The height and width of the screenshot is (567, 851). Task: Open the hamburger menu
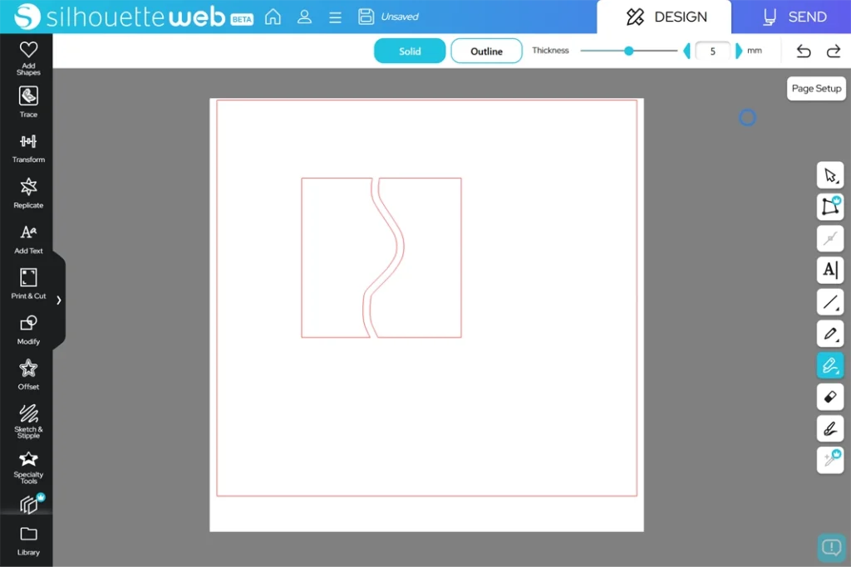[x=335, y=17]
